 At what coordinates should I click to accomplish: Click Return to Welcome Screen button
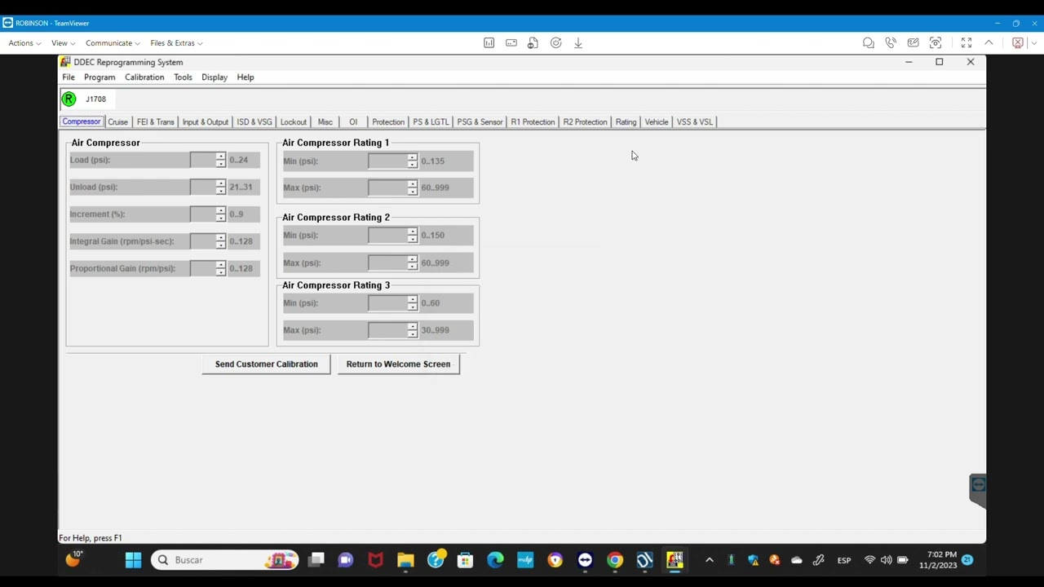pos(398,364)
